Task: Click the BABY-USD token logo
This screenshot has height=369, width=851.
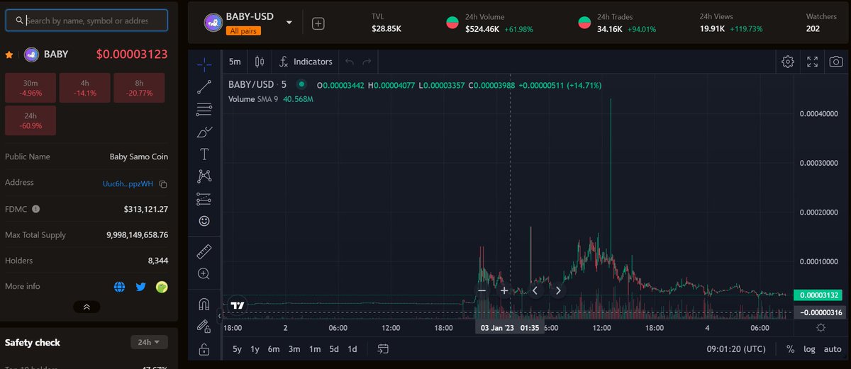Action: pos(213,23)
